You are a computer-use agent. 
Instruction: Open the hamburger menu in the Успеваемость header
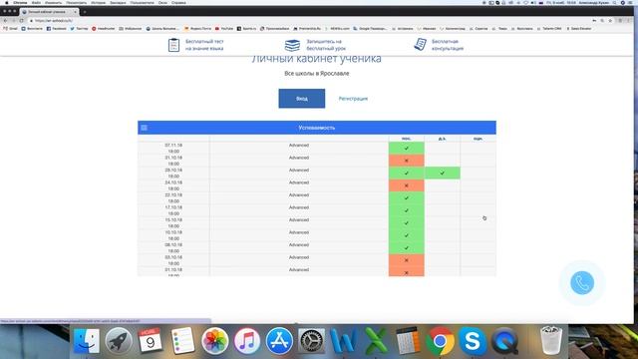click(x=144, y=128)
